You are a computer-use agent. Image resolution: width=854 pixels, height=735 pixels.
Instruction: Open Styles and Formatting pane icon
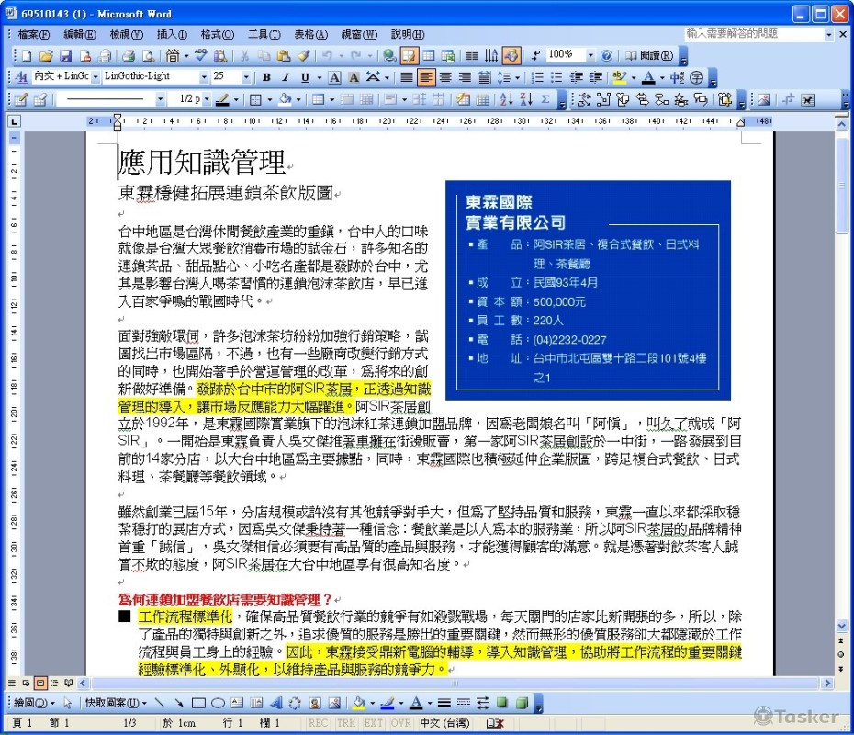pyautogui.click(x=21, y=77)
